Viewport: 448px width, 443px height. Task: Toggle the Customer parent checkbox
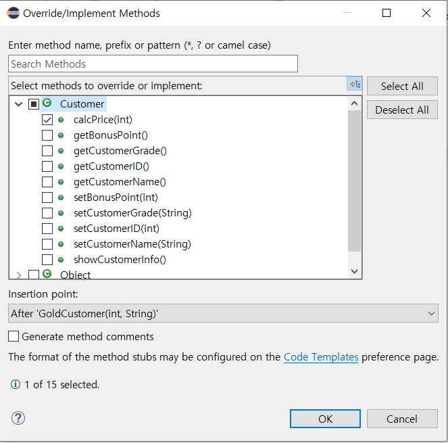click(34, 104)
